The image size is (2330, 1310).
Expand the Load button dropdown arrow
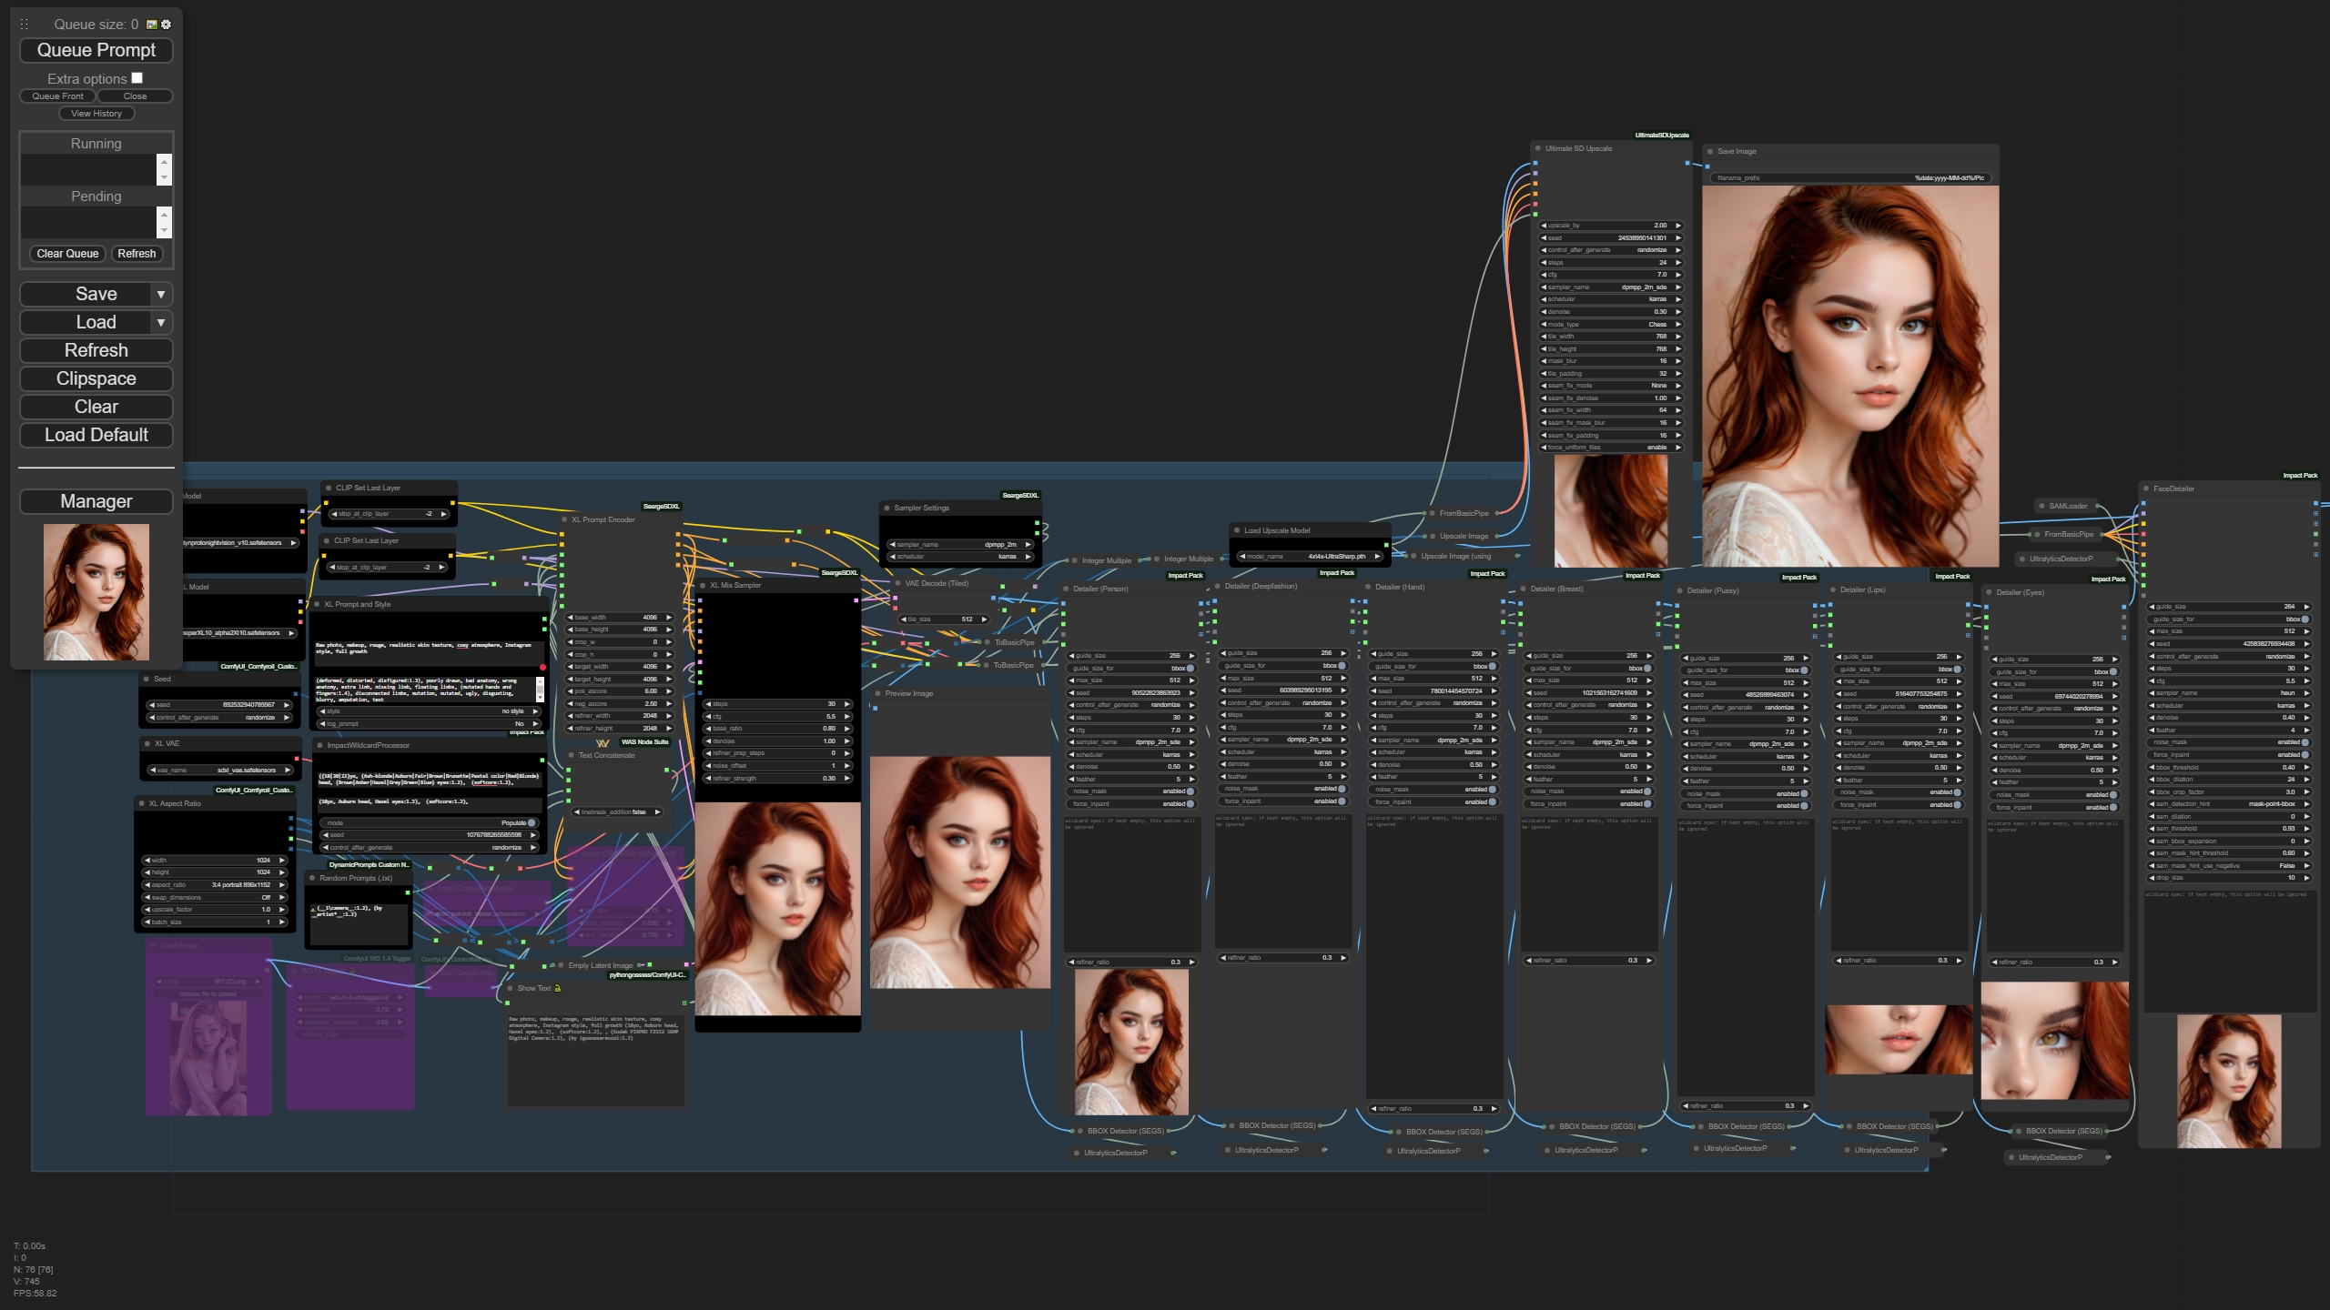pos(161,322)
